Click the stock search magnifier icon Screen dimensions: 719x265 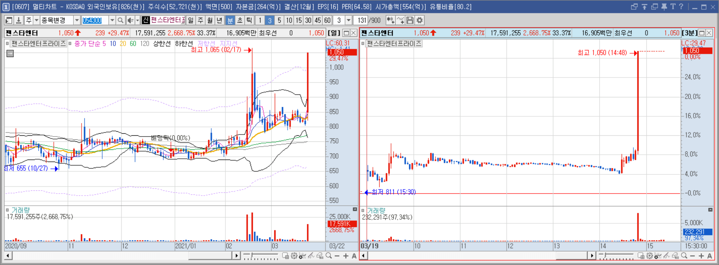click(120, 20)
